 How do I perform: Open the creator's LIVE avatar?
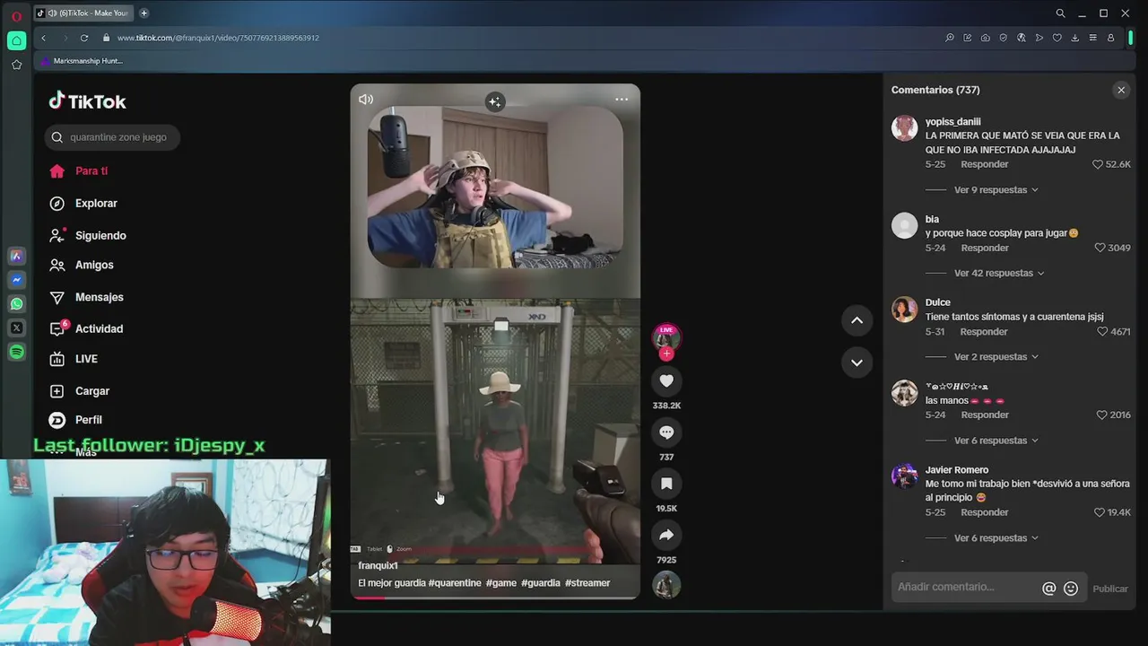pyautogui.click(x=666, y=338)
